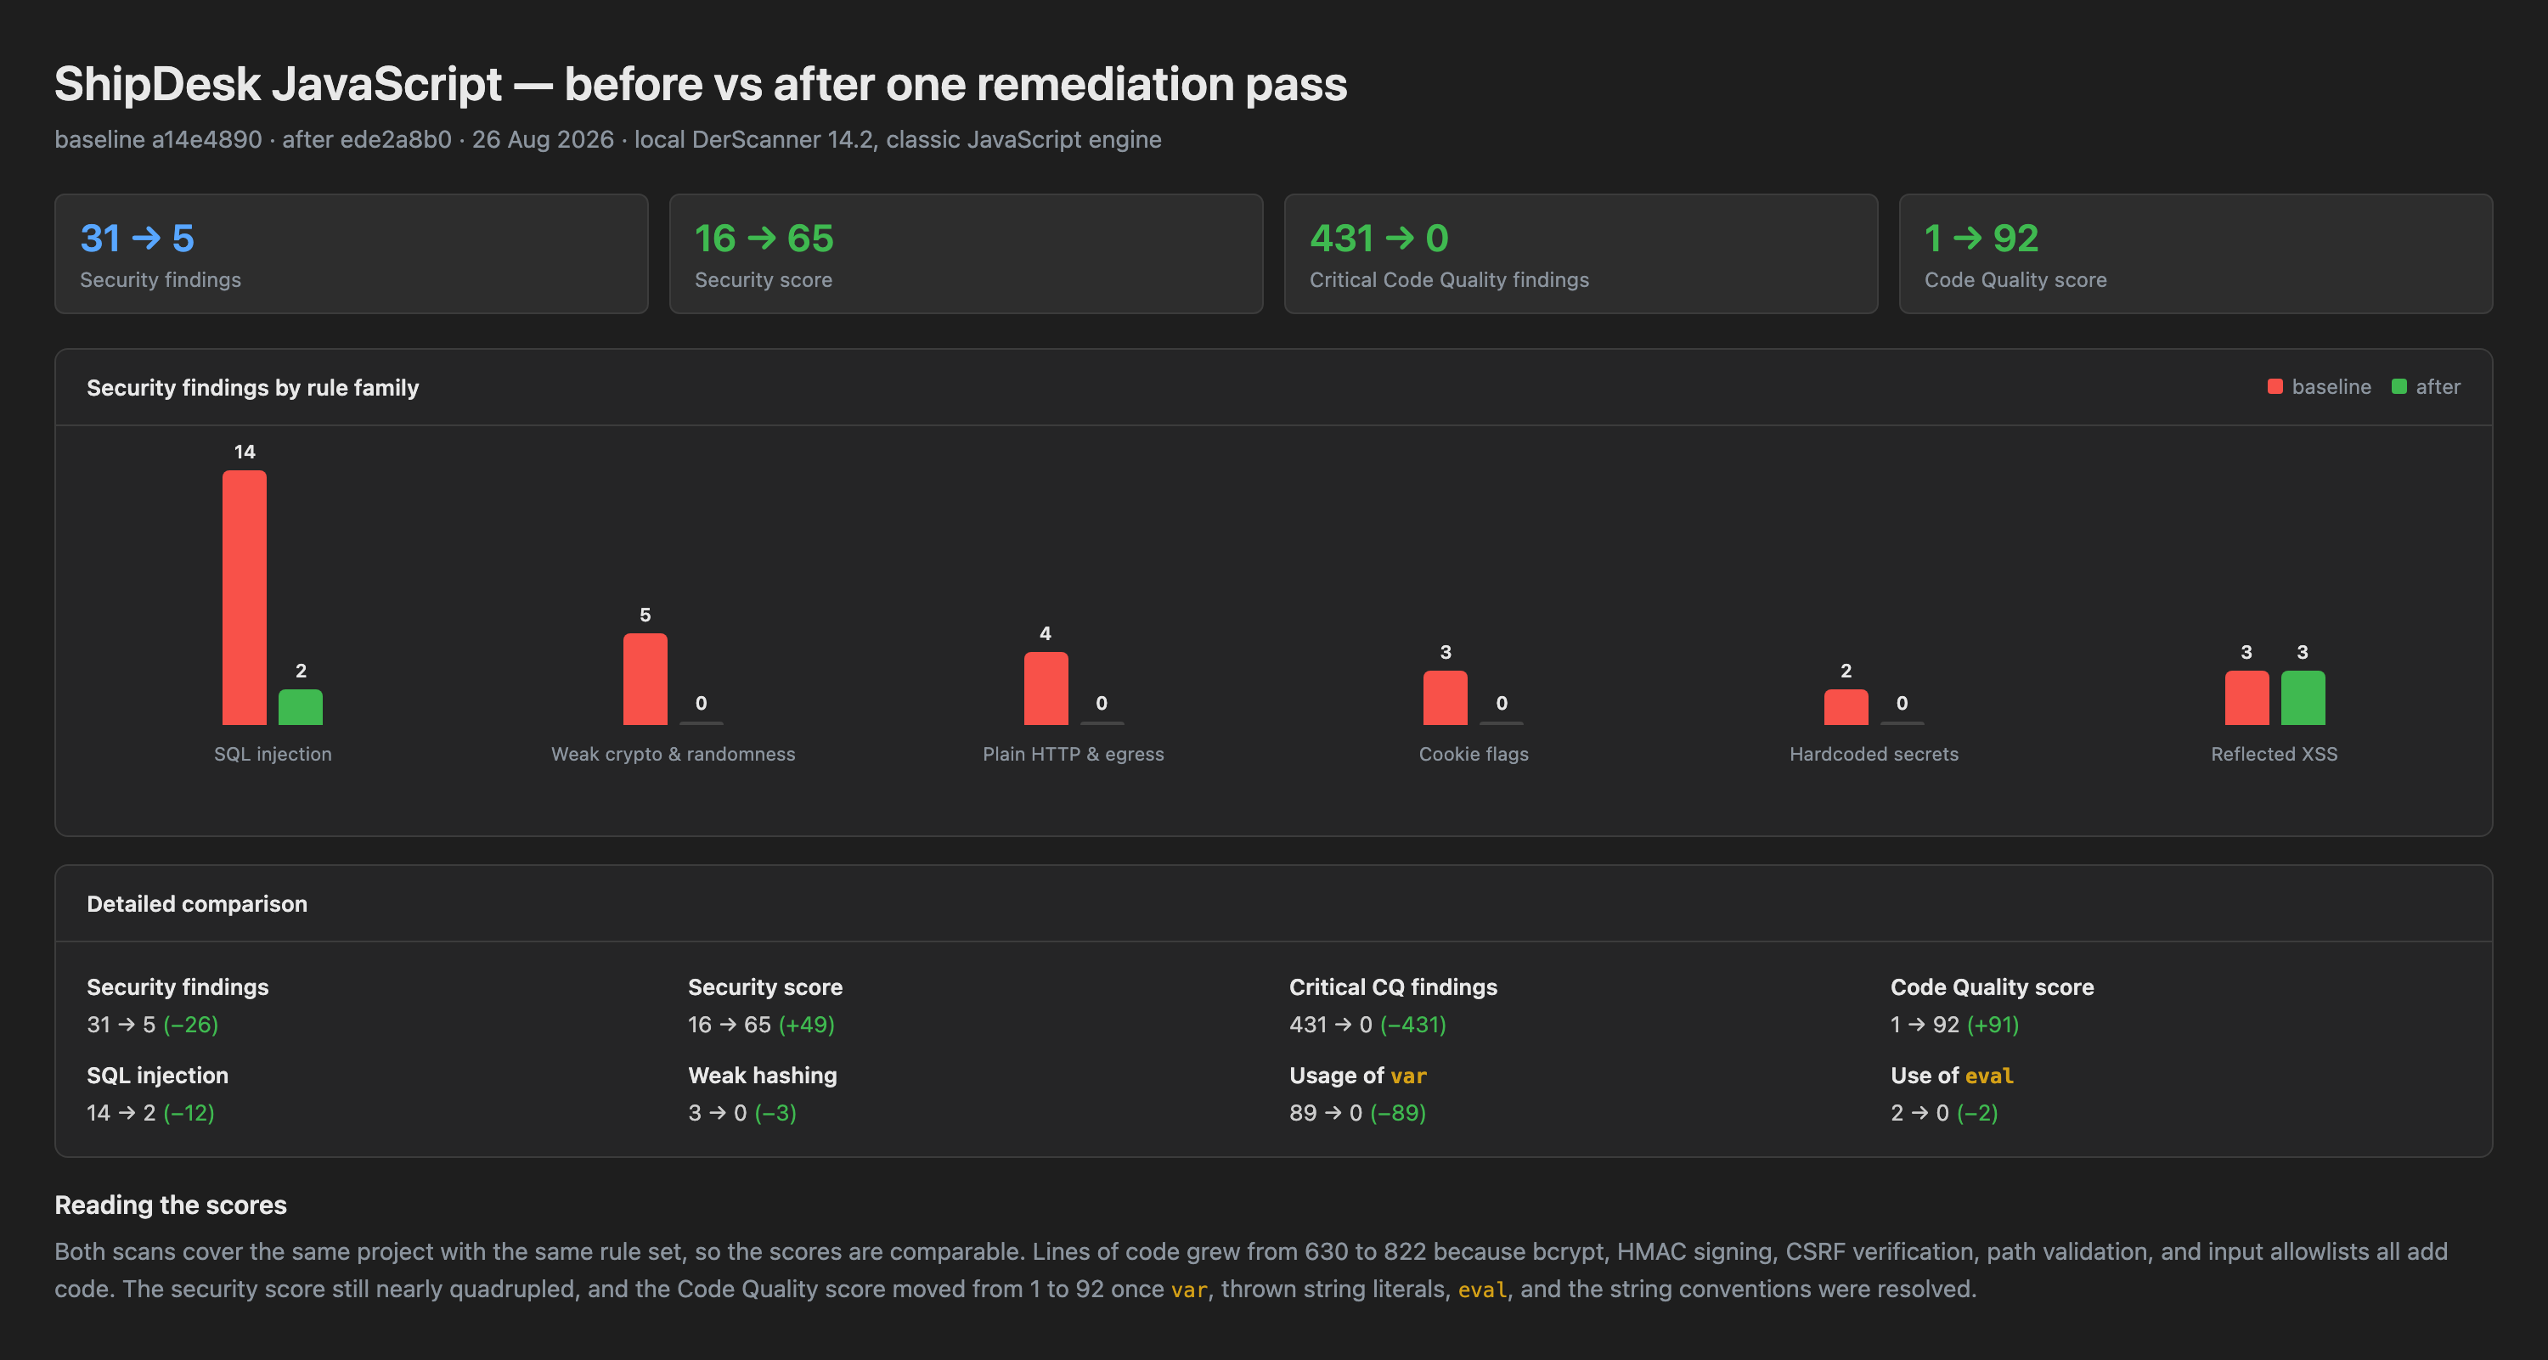Click the '1 → 92 (+91)' value
This screenshot has width=2548, height=1360.
pyautogui.click(x=1954, y=1024)
